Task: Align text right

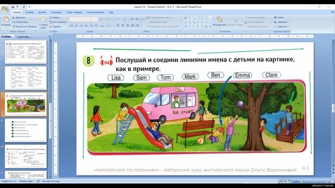Action: (128, 26)
